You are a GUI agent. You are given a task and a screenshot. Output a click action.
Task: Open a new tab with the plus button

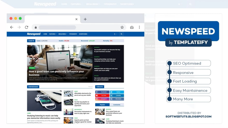pyautogui.click(x=85, y=19)
